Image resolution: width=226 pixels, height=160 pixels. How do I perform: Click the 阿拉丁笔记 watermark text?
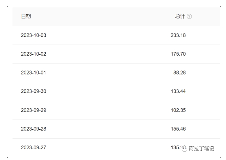201,149
